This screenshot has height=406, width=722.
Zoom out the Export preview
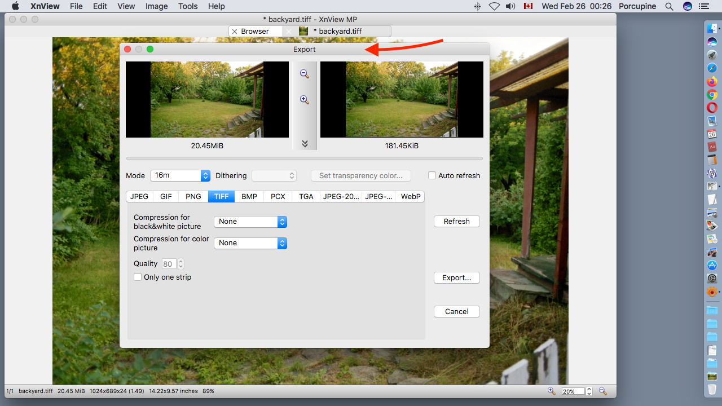point(305,74)
